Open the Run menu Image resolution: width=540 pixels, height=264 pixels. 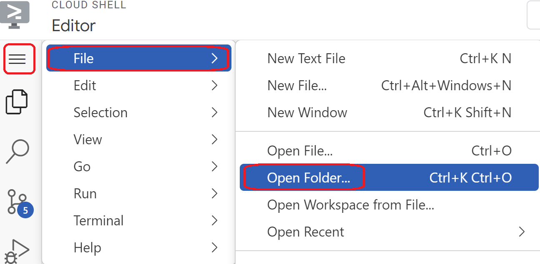[85, 194]
